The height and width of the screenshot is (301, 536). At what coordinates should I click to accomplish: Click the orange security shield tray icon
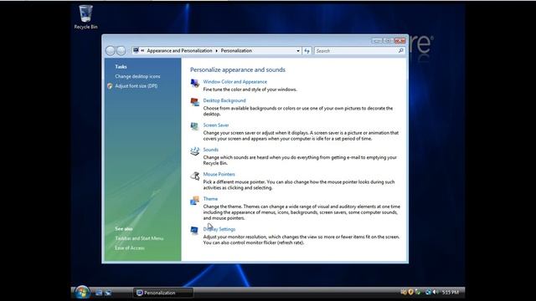click(x=410, y=292)
